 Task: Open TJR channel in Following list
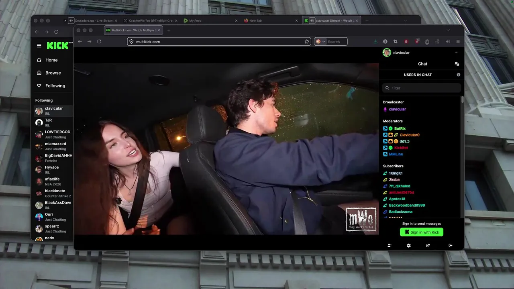(x=53, y=122)
